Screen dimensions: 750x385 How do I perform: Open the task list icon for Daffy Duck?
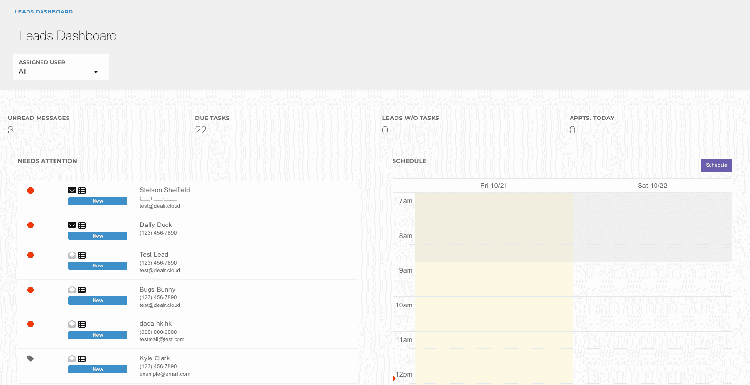tap(82, 226)
